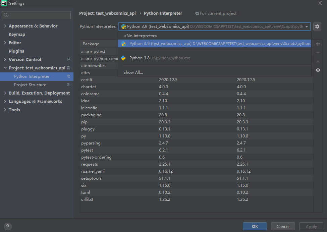
Task: Click project-level icon beside Python Interpreter item
Action: [68, 76]
